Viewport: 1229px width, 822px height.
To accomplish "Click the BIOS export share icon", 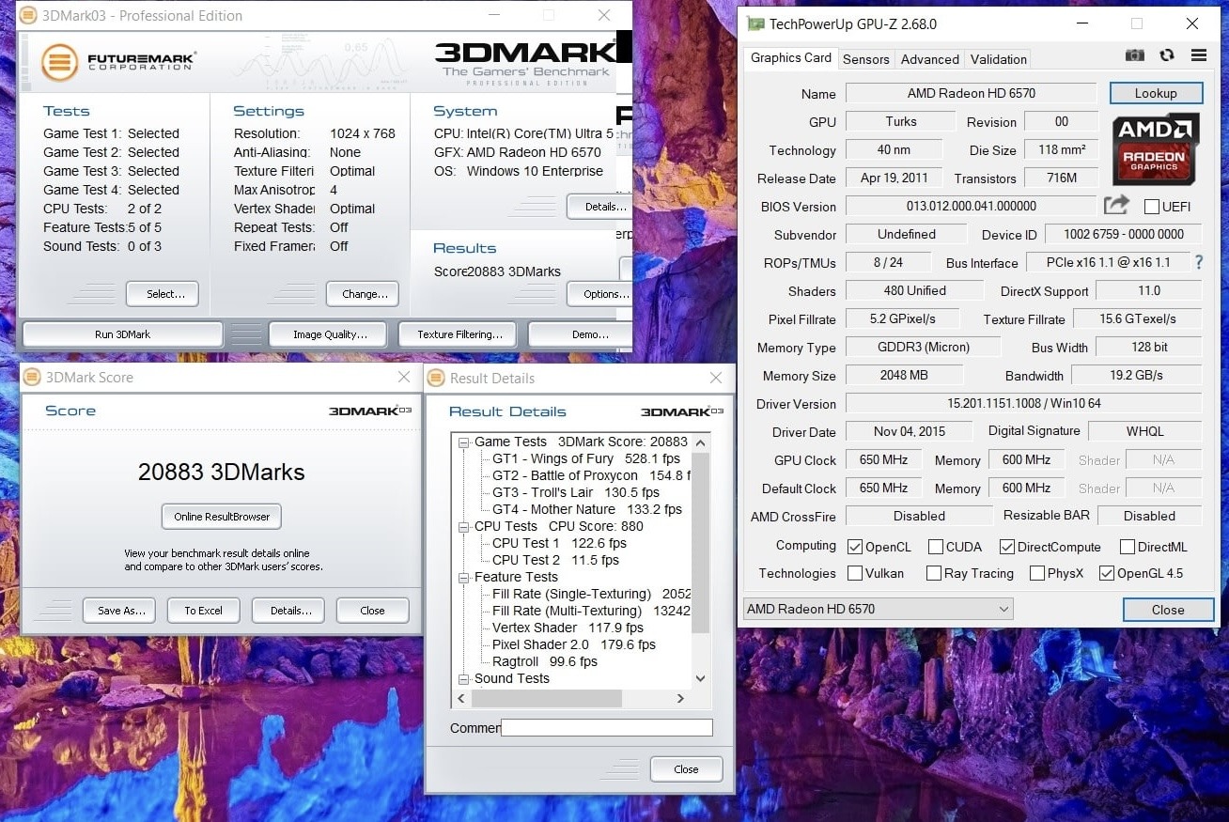I will click(1116, 206).
